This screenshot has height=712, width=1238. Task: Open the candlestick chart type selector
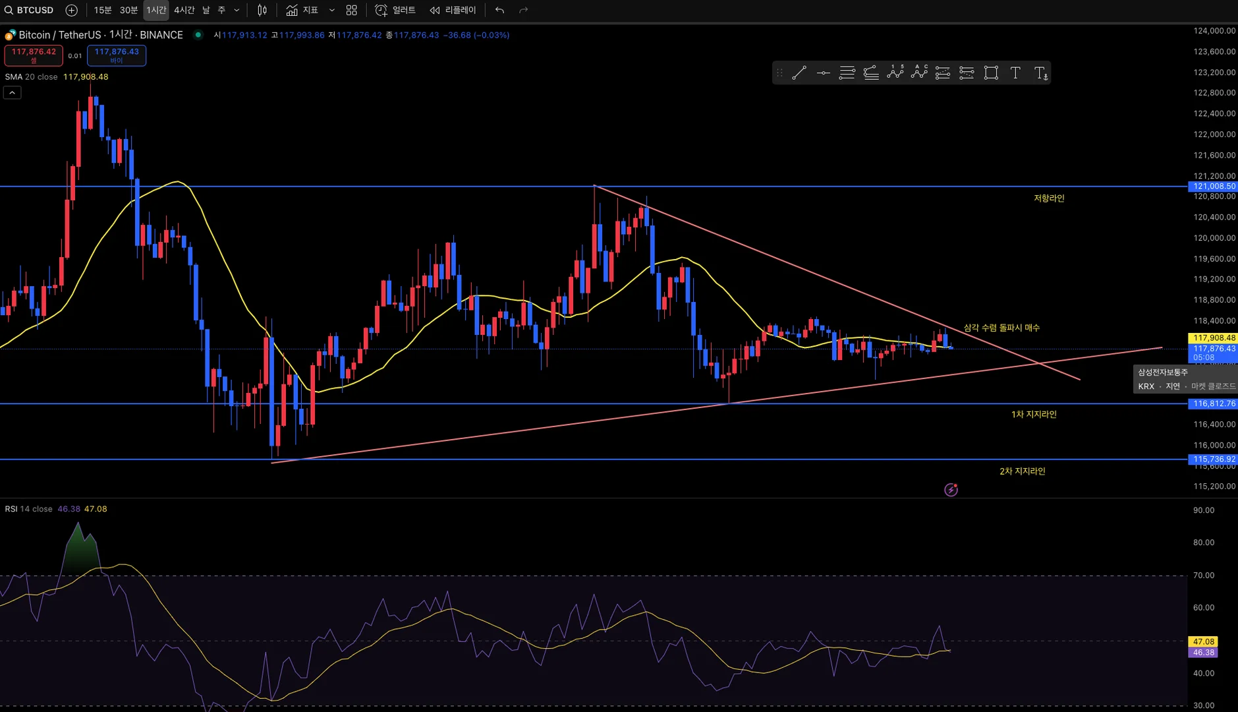coord(262,11)
